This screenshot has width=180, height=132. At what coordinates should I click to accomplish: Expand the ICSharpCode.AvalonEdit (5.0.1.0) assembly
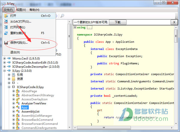coord(4,63)
